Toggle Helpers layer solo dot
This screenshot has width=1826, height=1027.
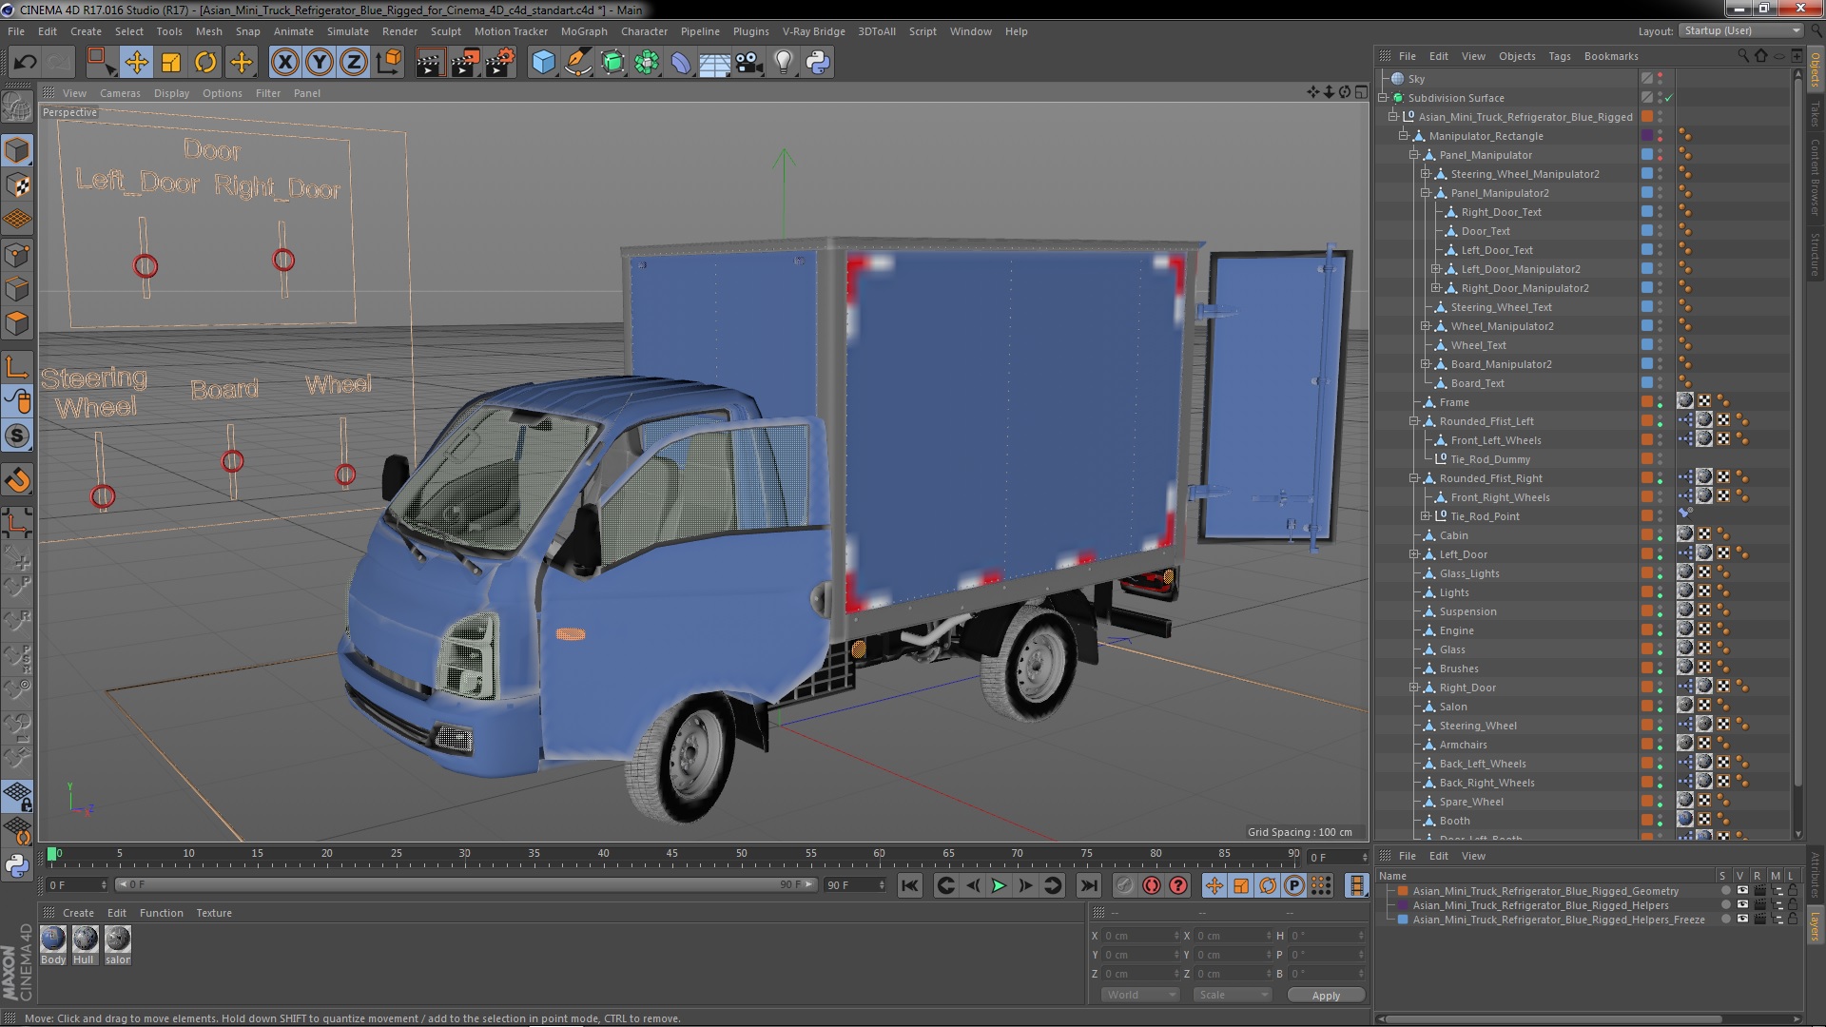click(x=1726, y=905)
